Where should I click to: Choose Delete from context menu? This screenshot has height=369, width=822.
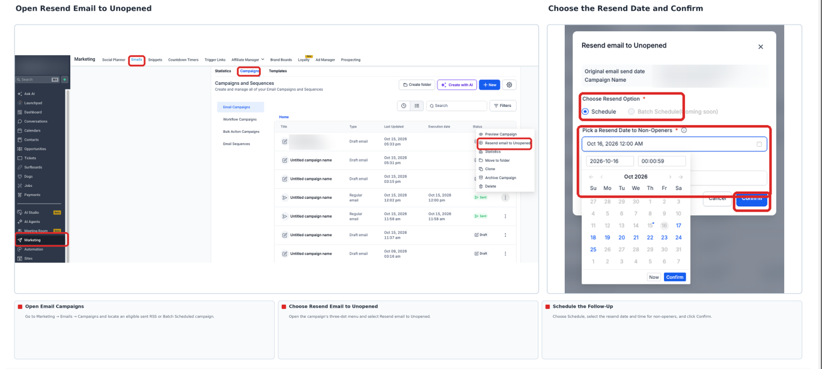click(487, 186)
